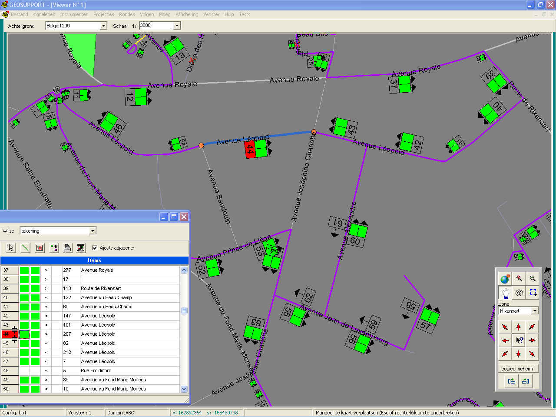
Task: Click the globe full-extent icon
Action: [505, 279]
